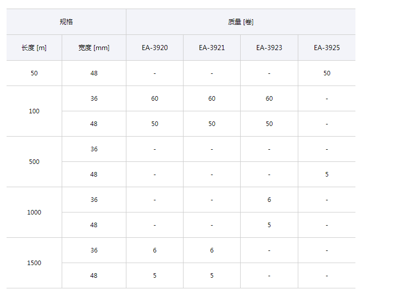Select the 长度 [m] column header
The image size is (407, 298).
34,48
